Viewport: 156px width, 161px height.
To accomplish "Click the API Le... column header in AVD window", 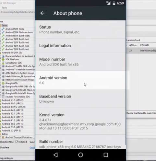I will [x=133, y=45].
